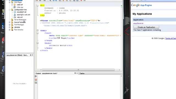
Task: Select Configuration Files label in tree
Action: point(20,10)
